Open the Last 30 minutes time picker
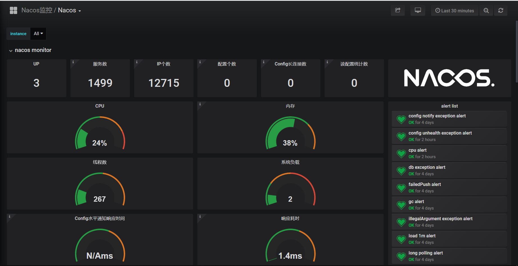The width and height of the screenshot is (518, 266). 454,10
